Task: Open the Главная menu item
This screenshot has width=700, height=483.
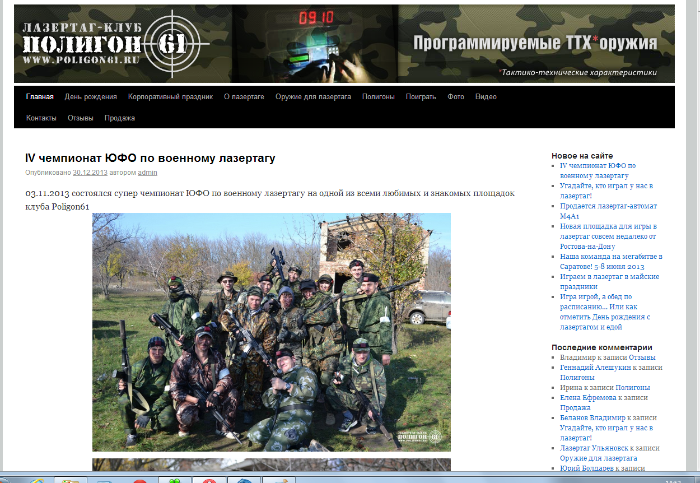Action: tap(40, 97)
